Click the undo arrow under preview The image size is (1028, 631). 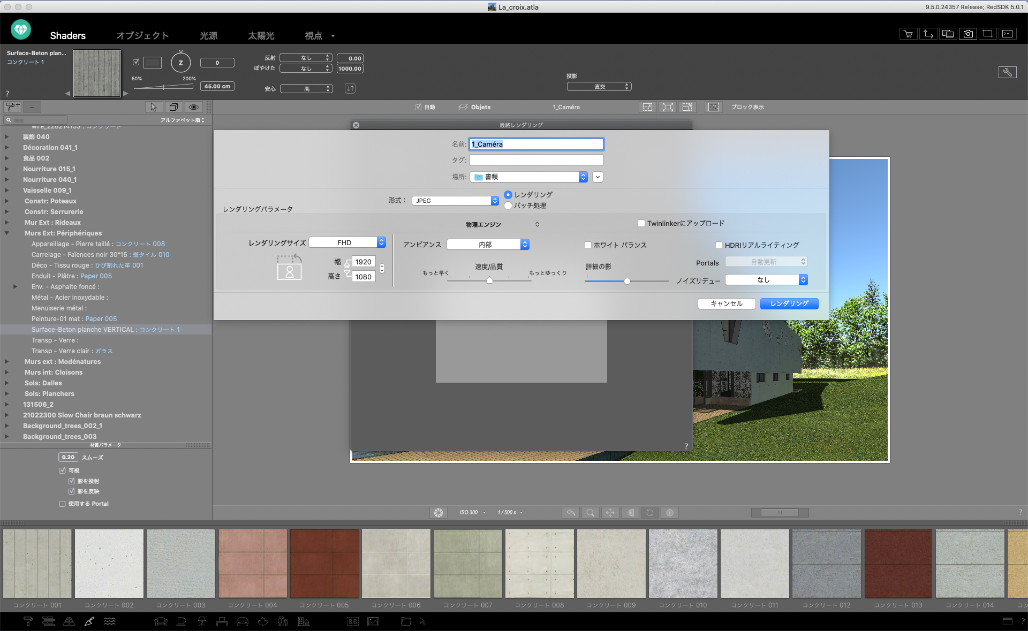(571, 513)
